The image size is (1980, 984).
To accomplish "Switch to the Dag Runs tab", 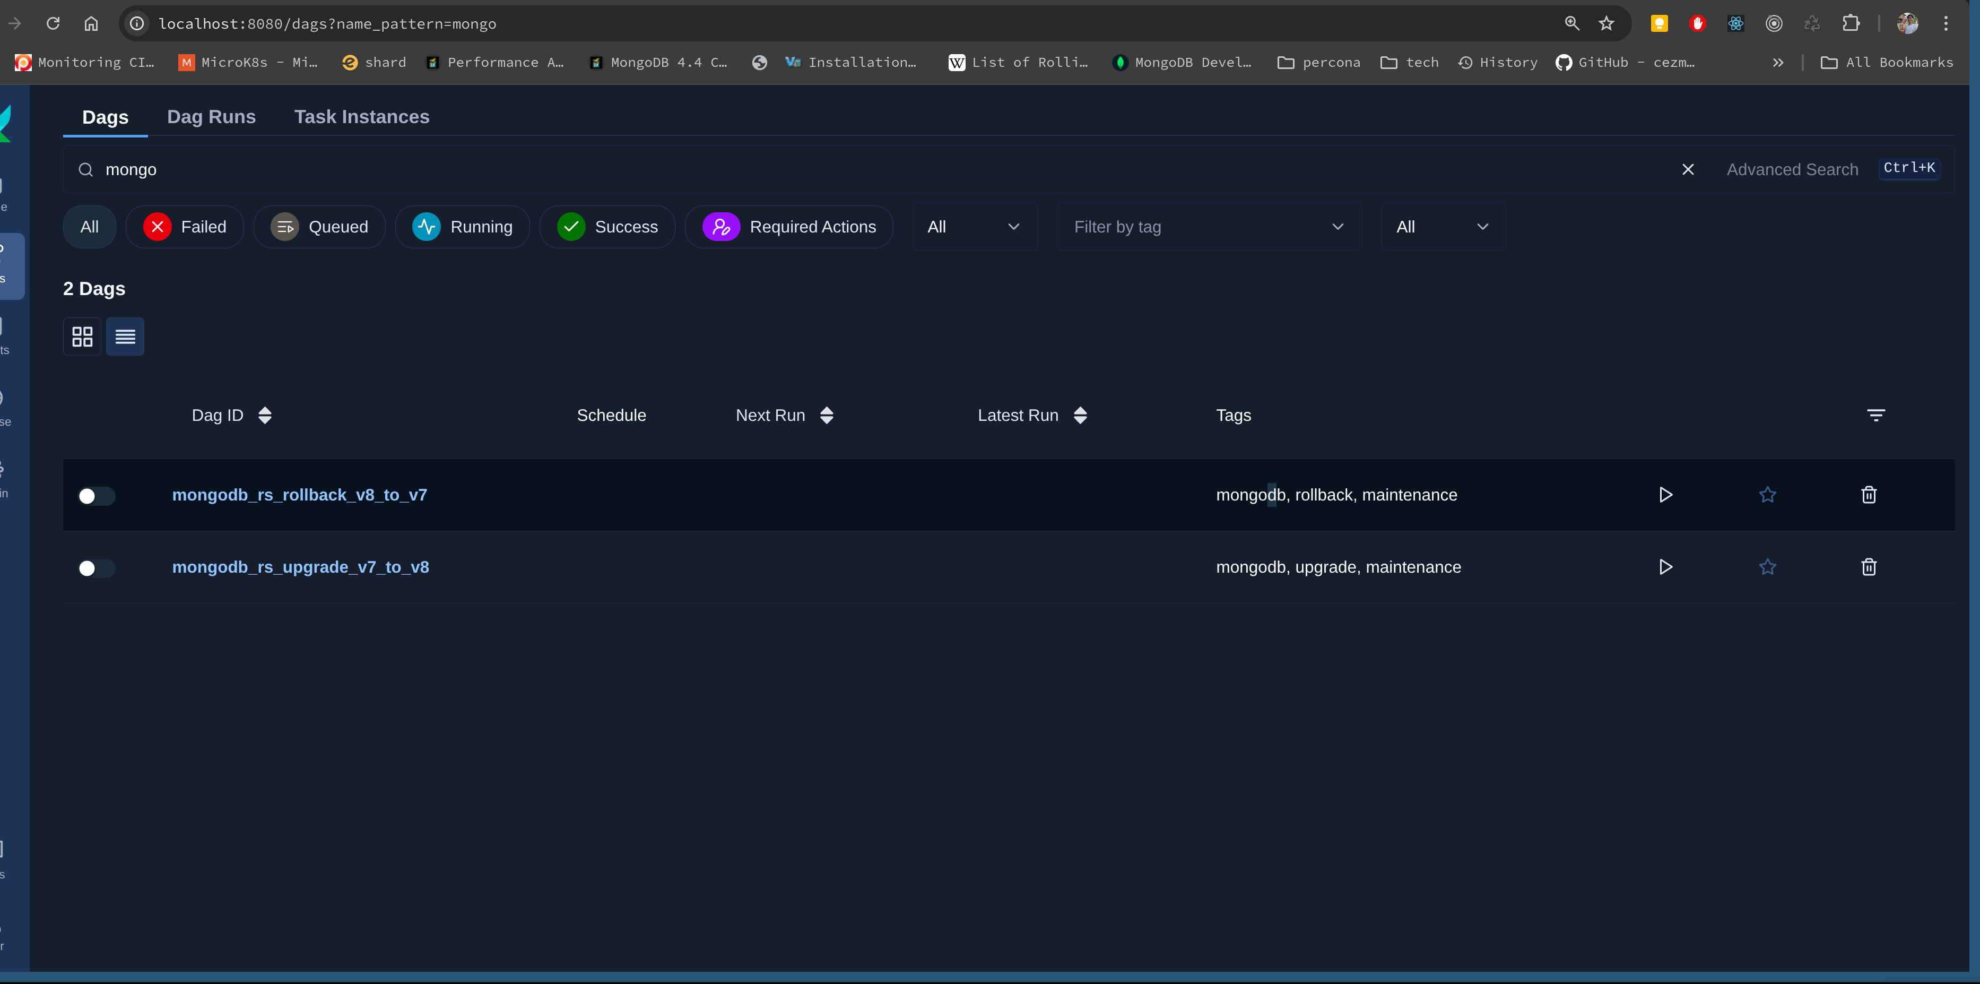I will (x=211, y=117).
